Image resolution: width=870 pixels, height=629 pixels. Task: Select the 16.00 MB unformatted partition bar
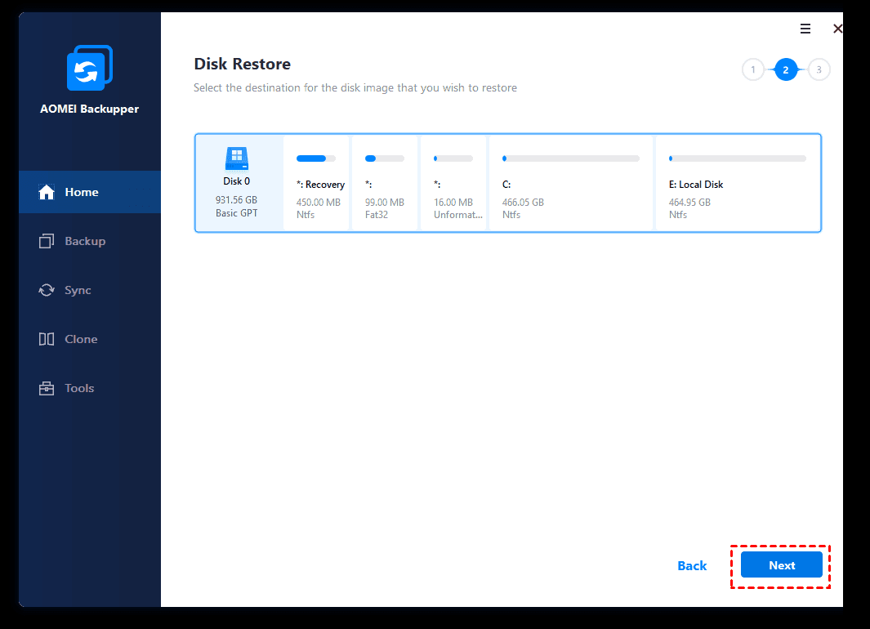pos(453,158)
